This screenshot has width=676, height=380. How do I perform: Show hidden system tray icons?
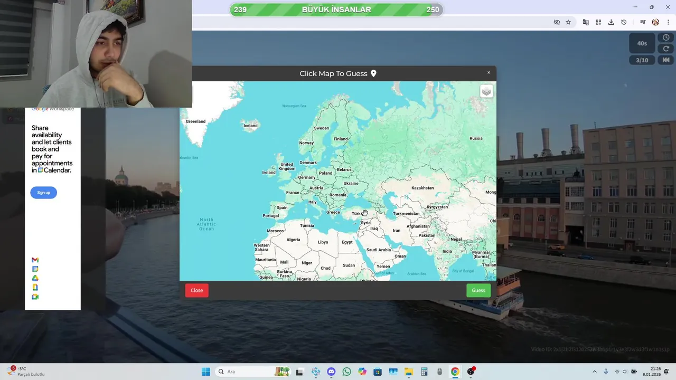595,372
